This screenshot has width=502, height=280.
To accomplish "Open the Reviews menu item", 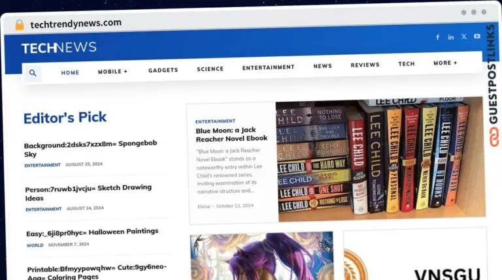I will [365, 65].
